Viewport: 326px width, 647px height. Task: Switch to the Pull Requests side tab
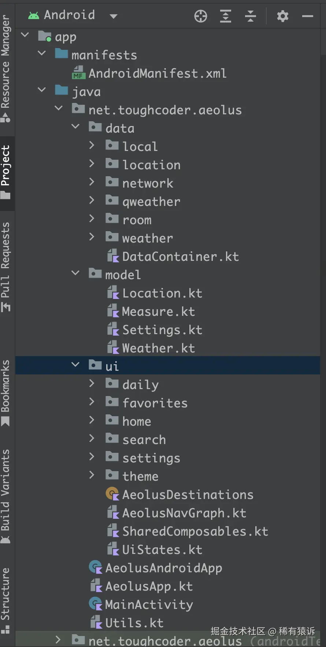[x=5, y=267]
